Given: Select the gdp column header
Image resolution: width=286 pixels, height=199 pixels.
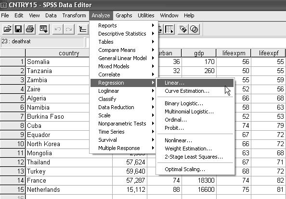Looking at the screenshot, I should (199, 53).
